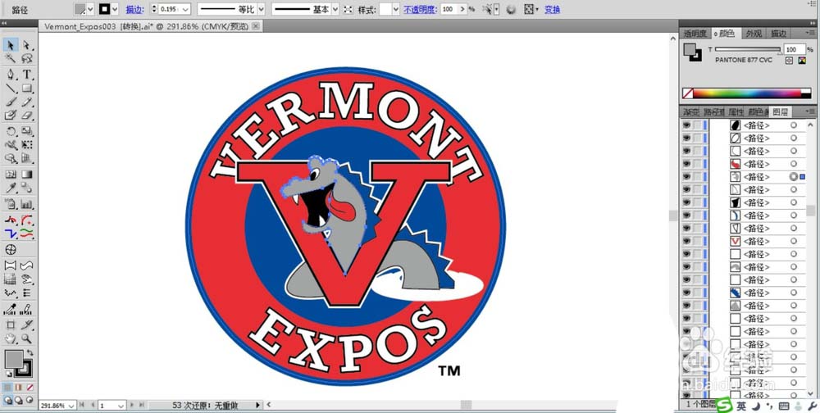Select the Selection (black arrow) tool
Viewport: 820px width, 413px height.
11,45
